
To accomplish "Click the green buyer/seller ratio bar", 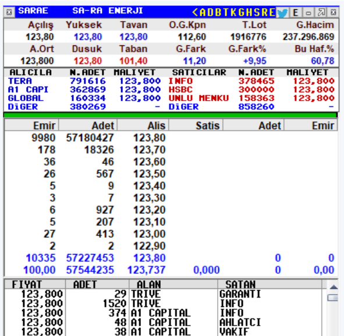I will (171, 115).
